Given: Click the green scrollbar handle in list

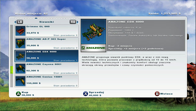Looking at the screenshot, I should [12, 70].
